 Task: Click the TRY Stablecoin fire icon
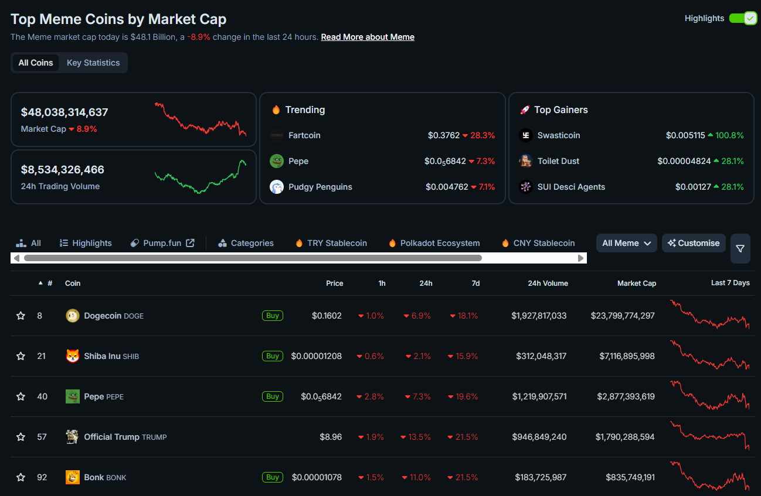click(299, 243)
